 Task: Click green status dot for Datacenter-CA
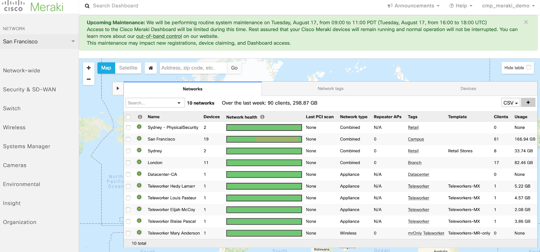[139, 174]
